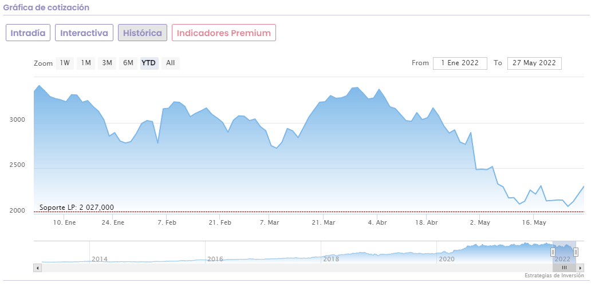
Task: Click the navigator's left range handle
Action: [553, 252]
